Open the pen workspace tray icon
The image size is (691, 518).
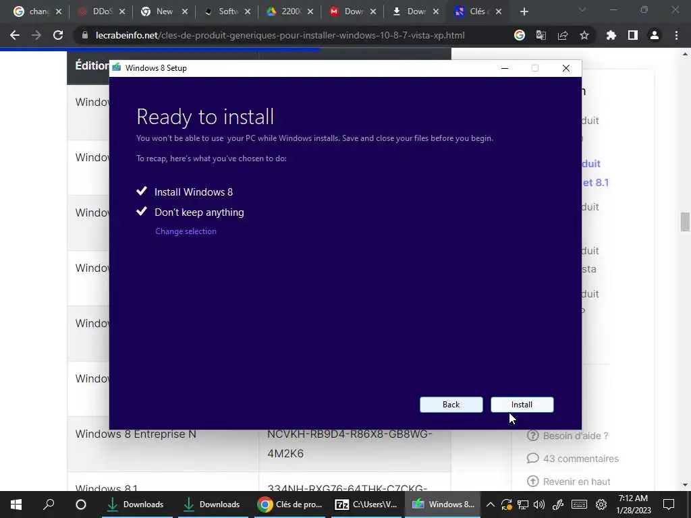click(x=558, y=505)
